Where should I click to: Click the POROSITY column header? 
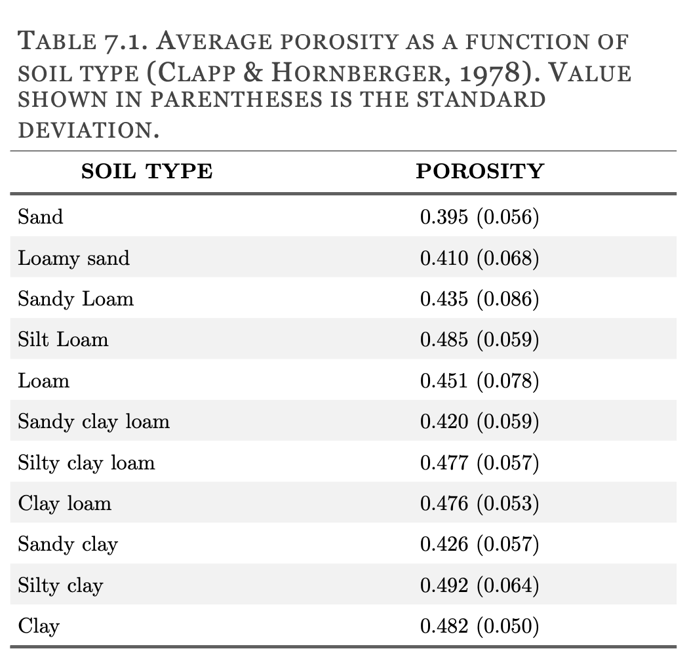(x=480, y=172)
